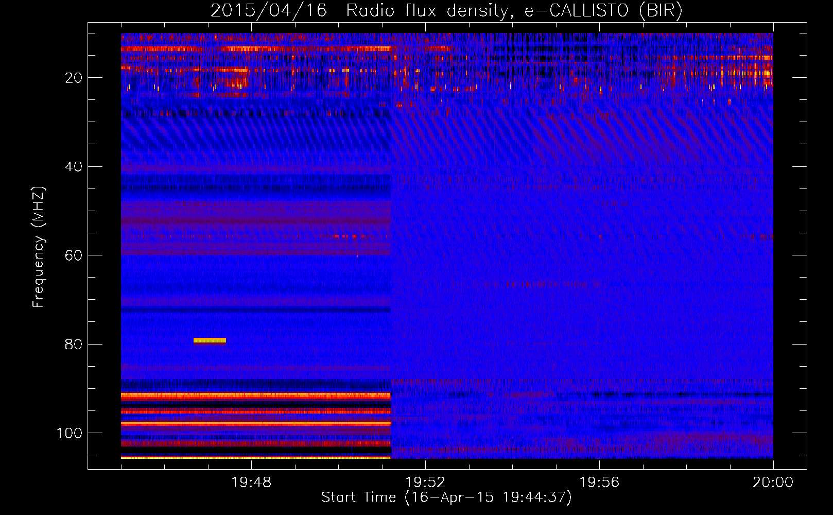Click the "20" frequency tick label
Screen dimensions: 833x515
pyautogui.click(x=73, y=78)
